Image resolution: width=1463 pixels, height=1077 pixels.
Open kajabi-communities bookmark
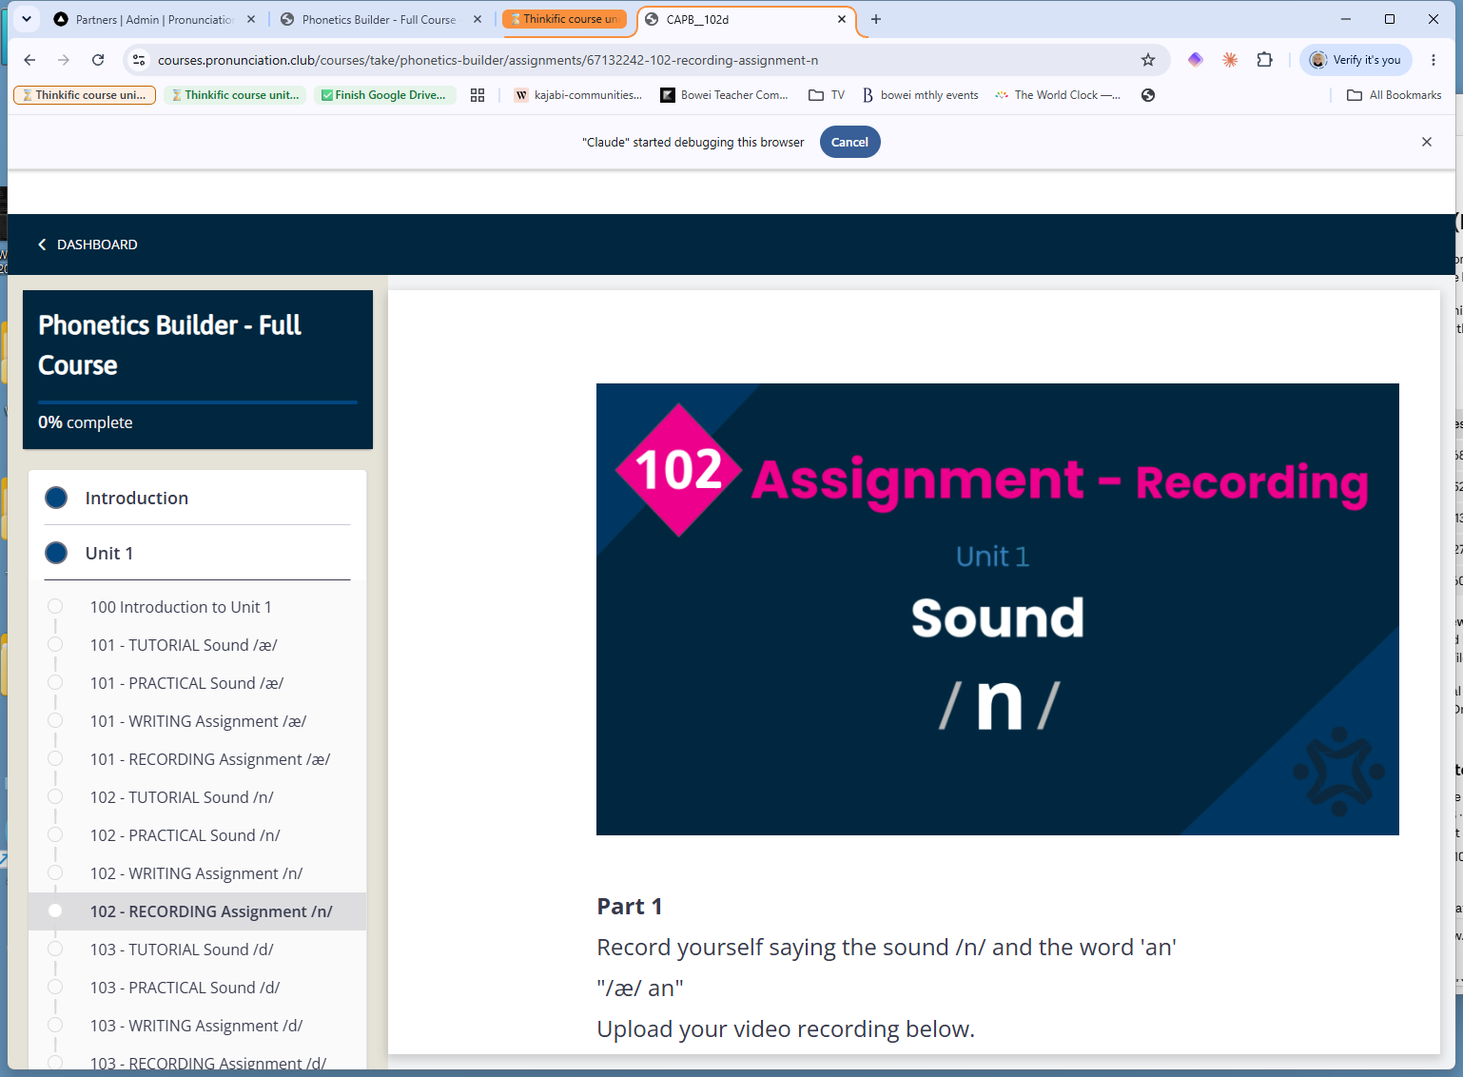pos(578,95)
